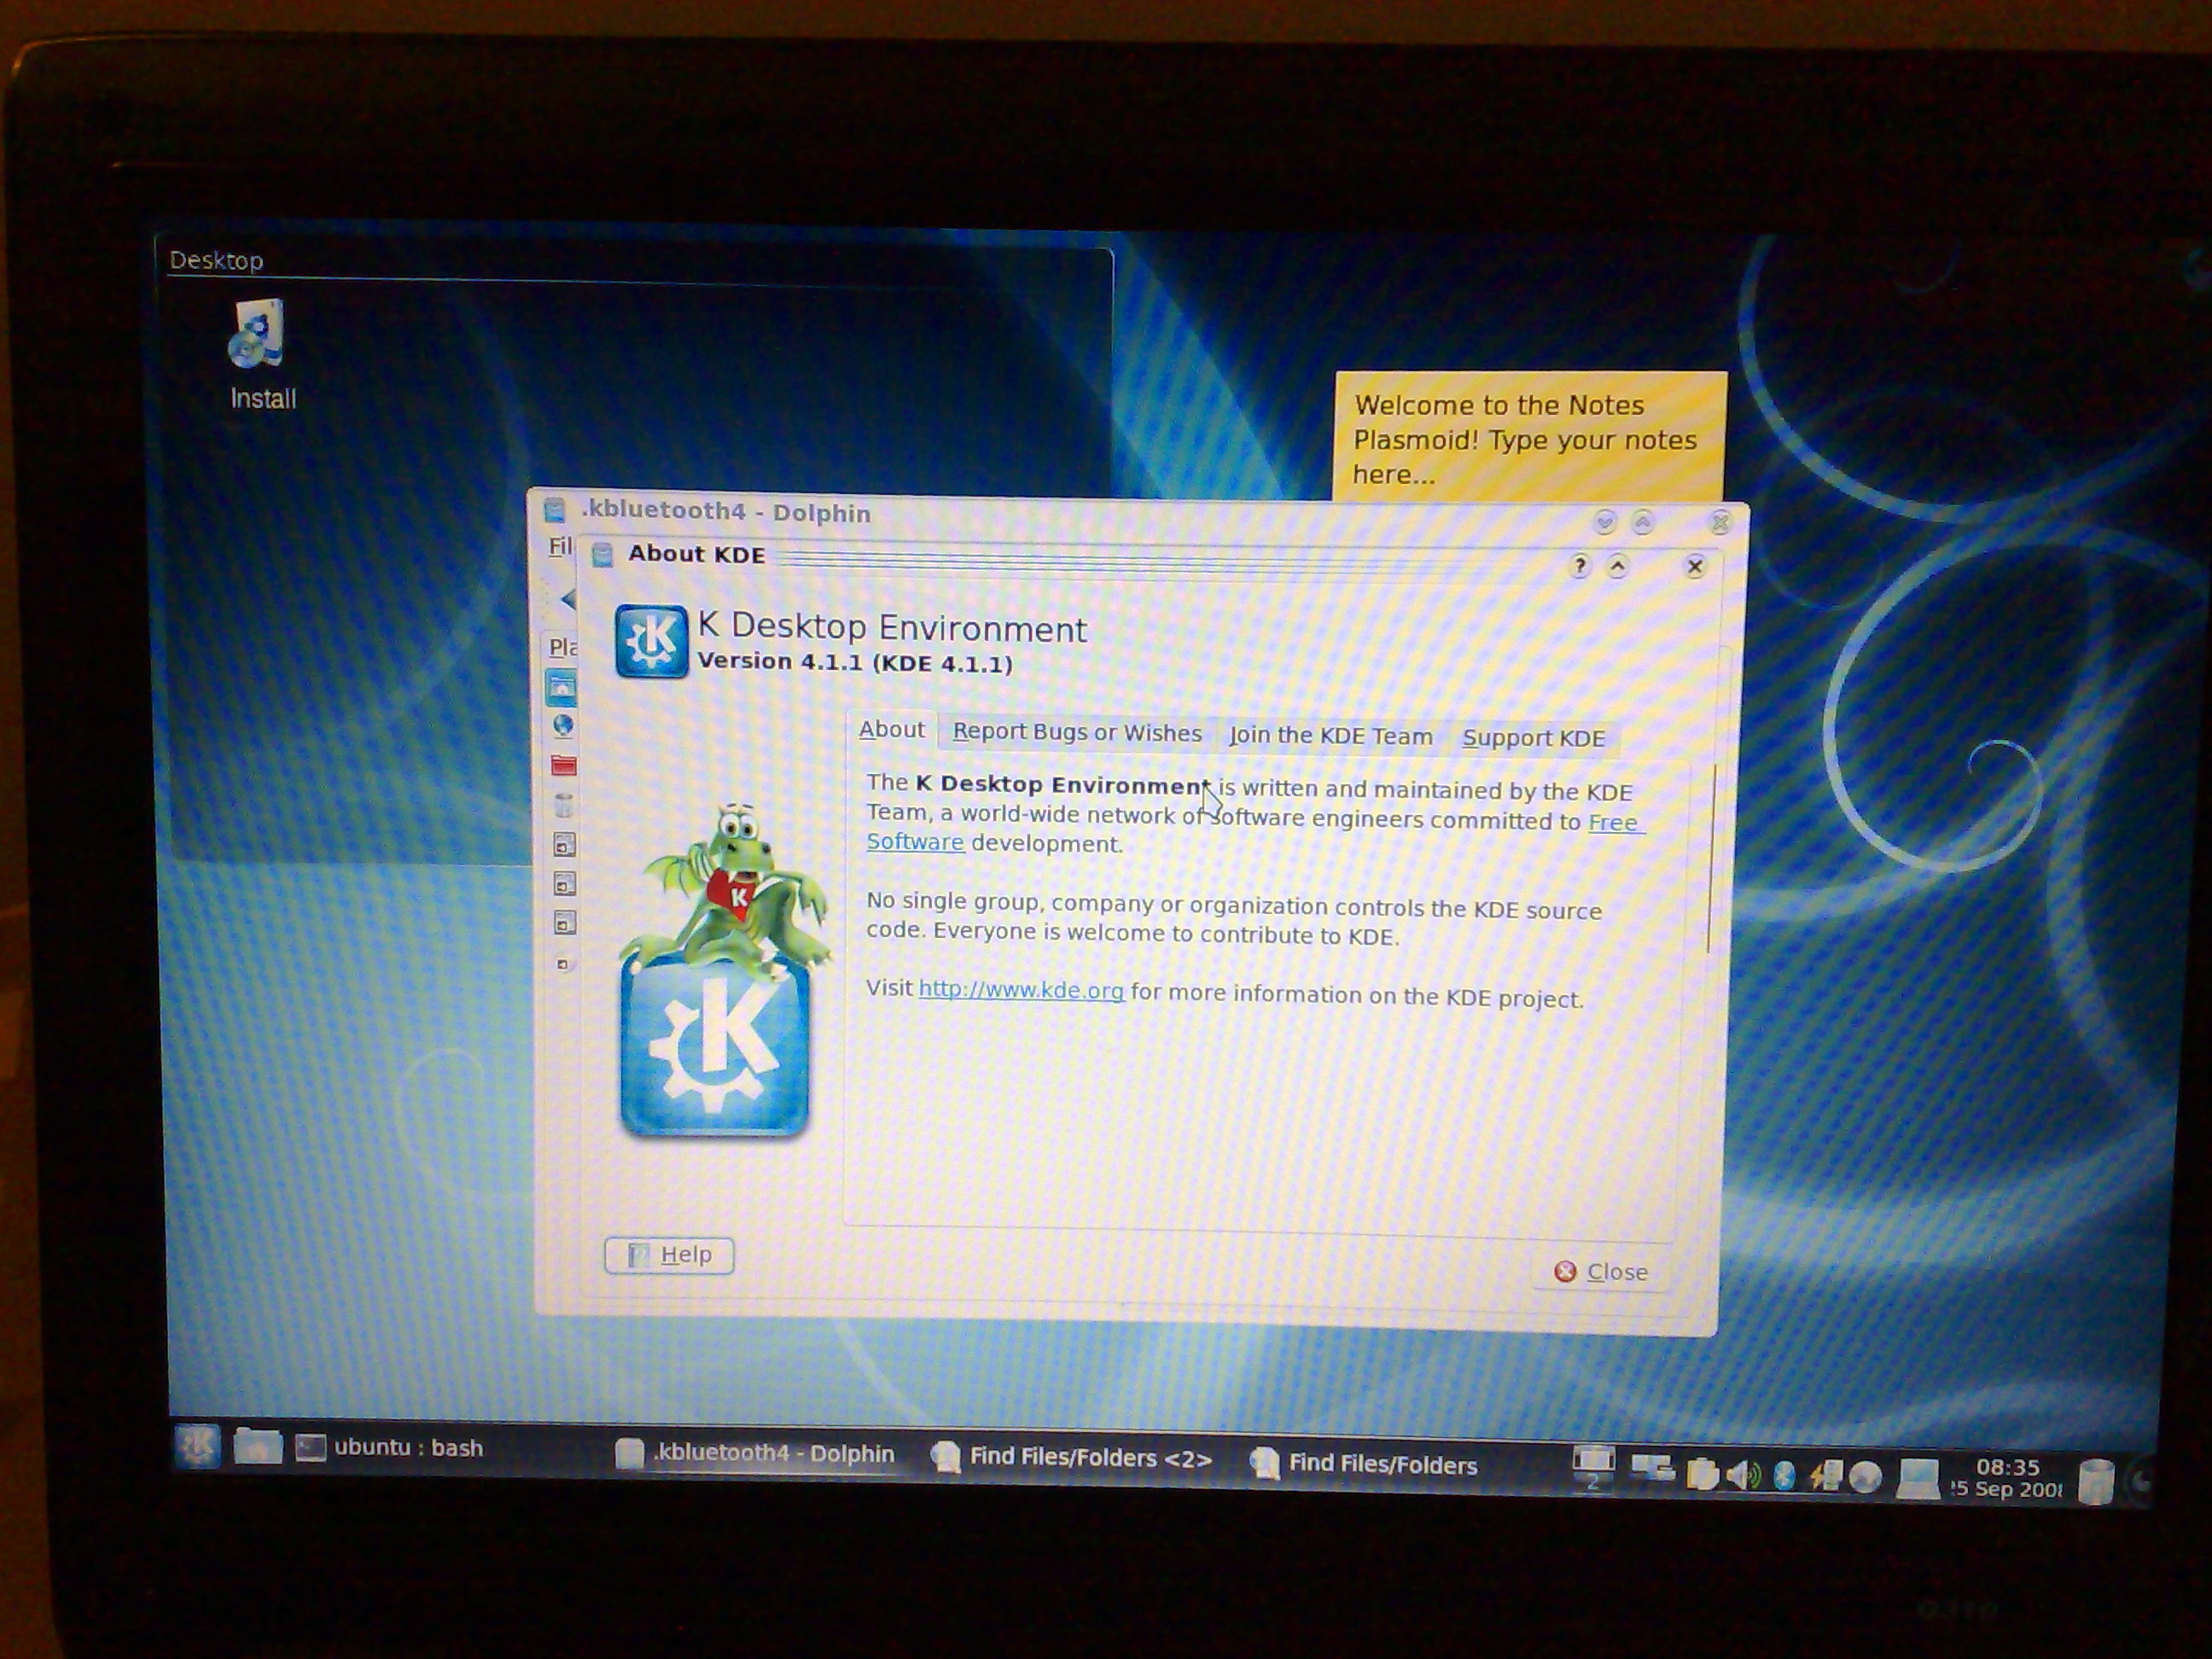Screen dimensions: 2212x1659
Task: Open the Bluetooth tray icon
Action: pyautogui.click(x=1784, y=1476)
